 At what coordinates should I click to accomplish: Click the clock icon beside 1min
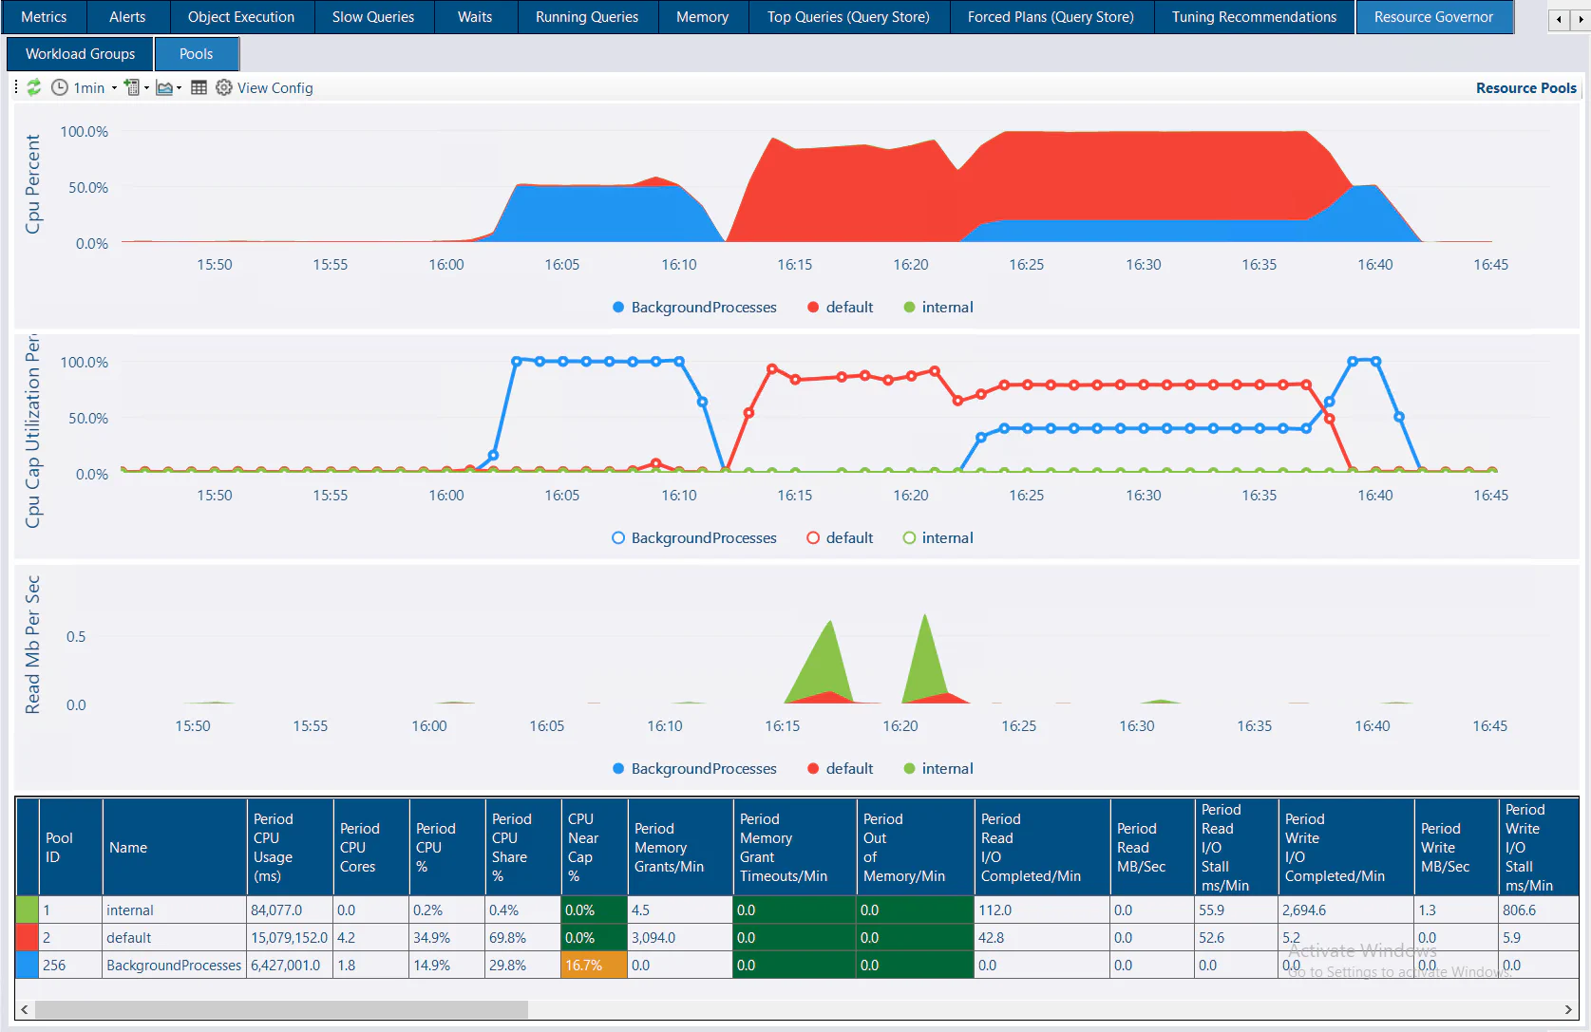(x=59, y=87)
